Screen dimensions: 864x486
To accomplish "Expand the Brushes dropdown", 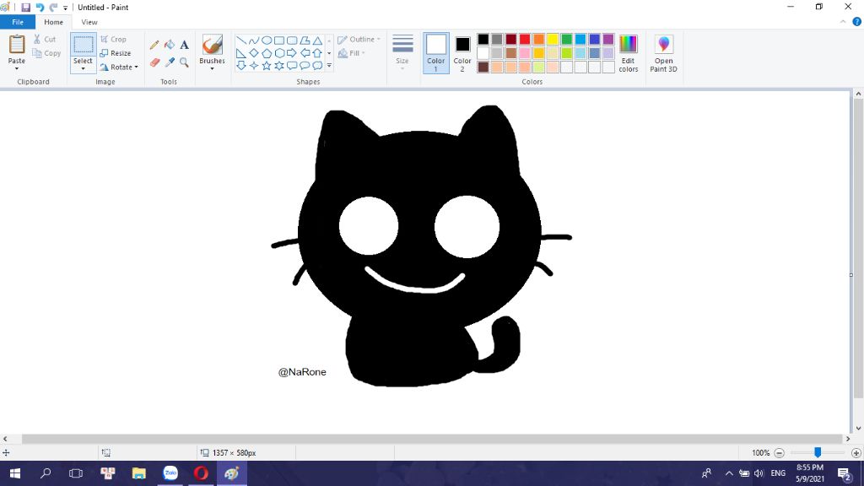I will 212,68.
